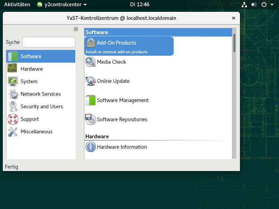
Task: Expand the system power menu arrow
Action: coord(272,5)
